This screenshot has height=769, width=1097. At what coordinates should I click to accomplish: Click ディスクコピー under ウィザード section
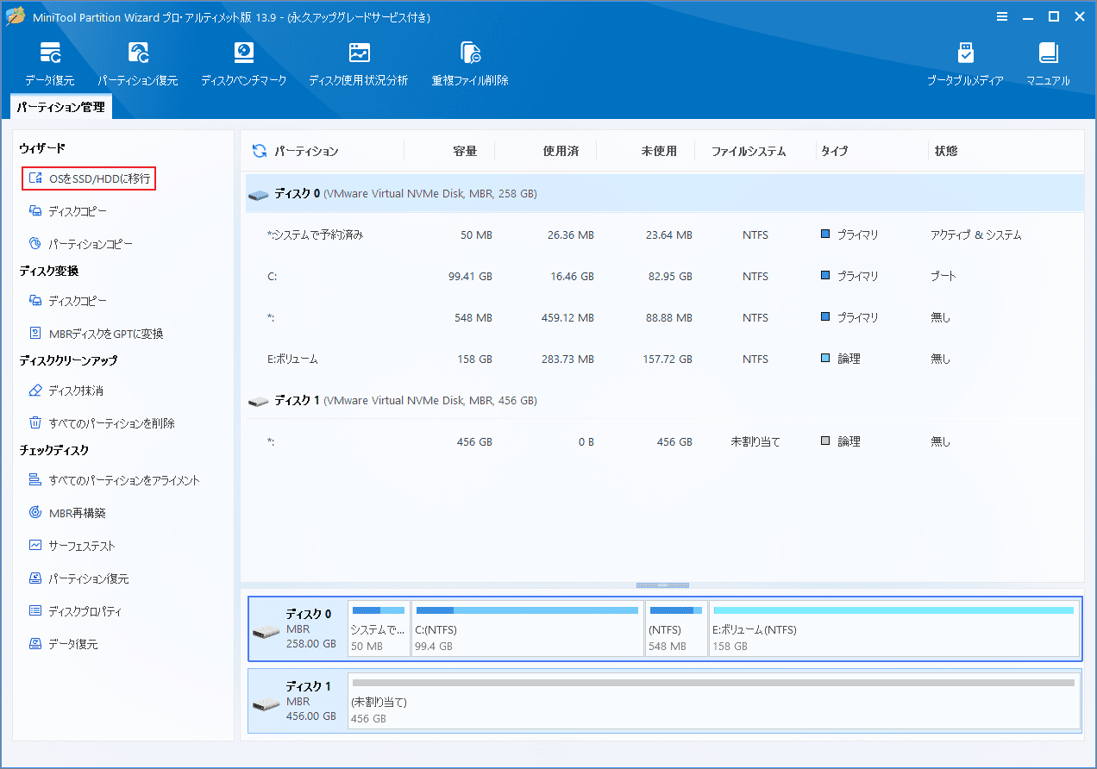pyautogui.click(x=68, y=211)
